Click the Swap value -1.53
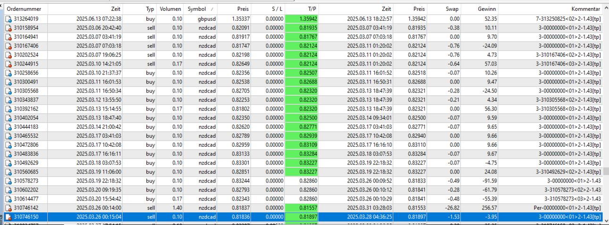Screen dimensions: 609x225 453,217
